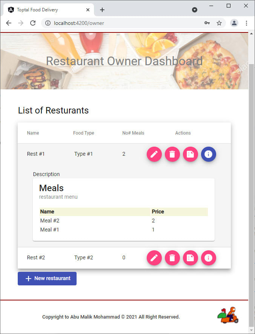Reload the current page
255x334 pixels.
click(x=33, y=23)
